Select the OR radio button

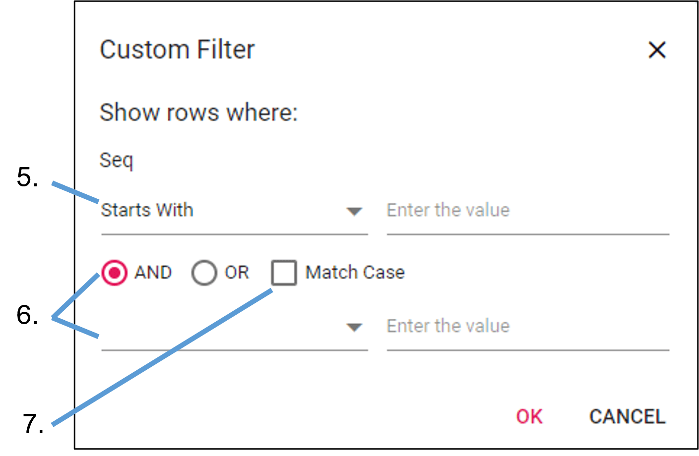(x=204, y=273)
